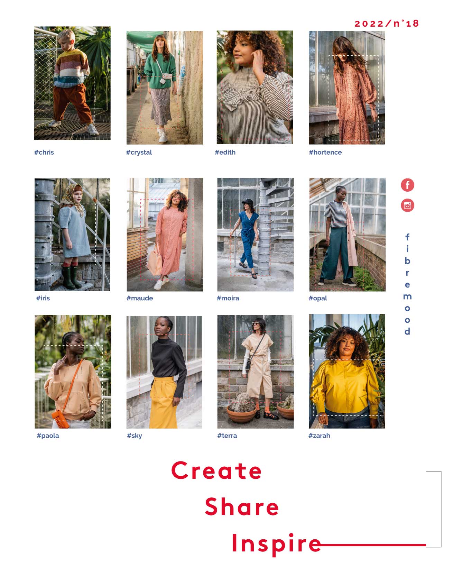Open the #maude pink dress photo
Screen dimensions: 453x567
[165, 235]
